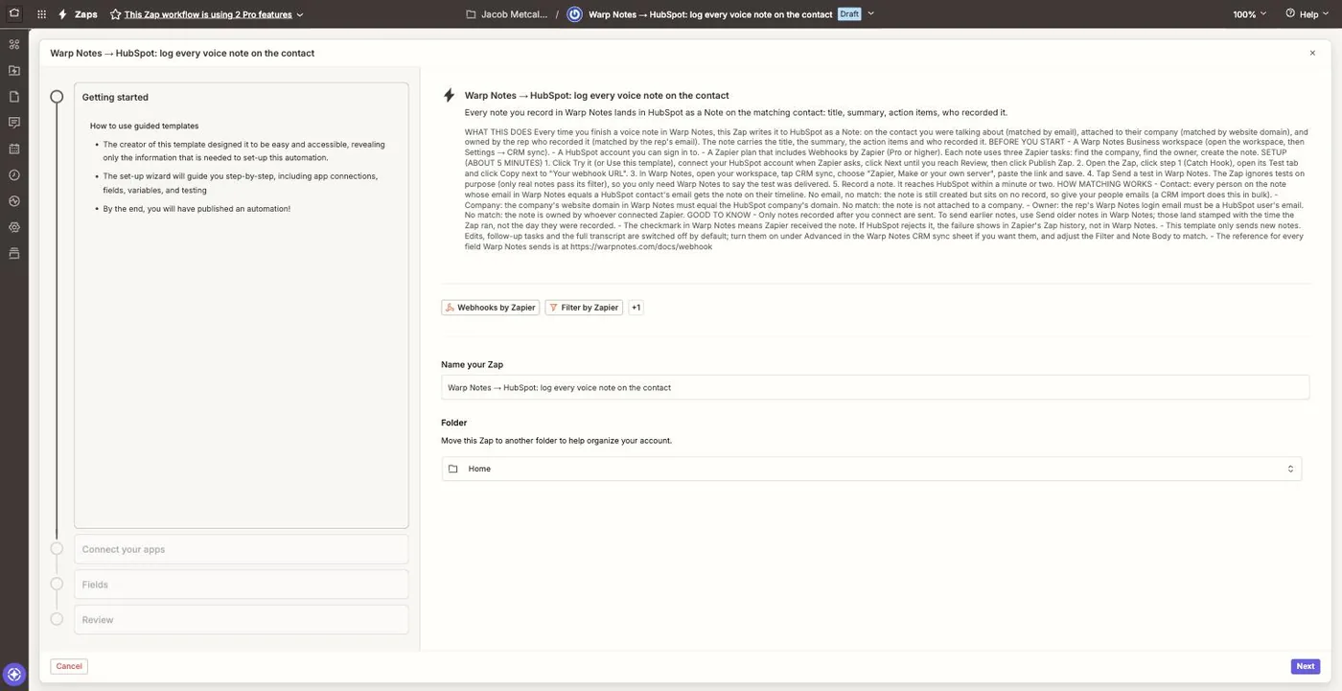
Task: Open the purple assistant button at bottom left
Action: click(x=14, y=675)
